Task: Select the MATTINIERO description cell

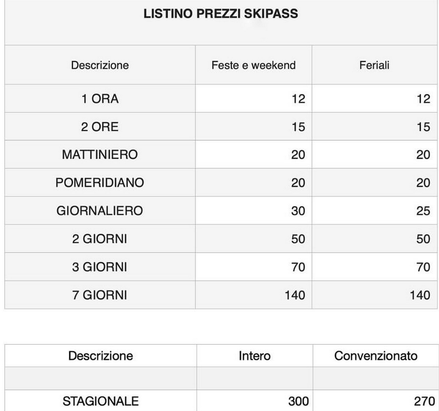Action: [100, 154]
